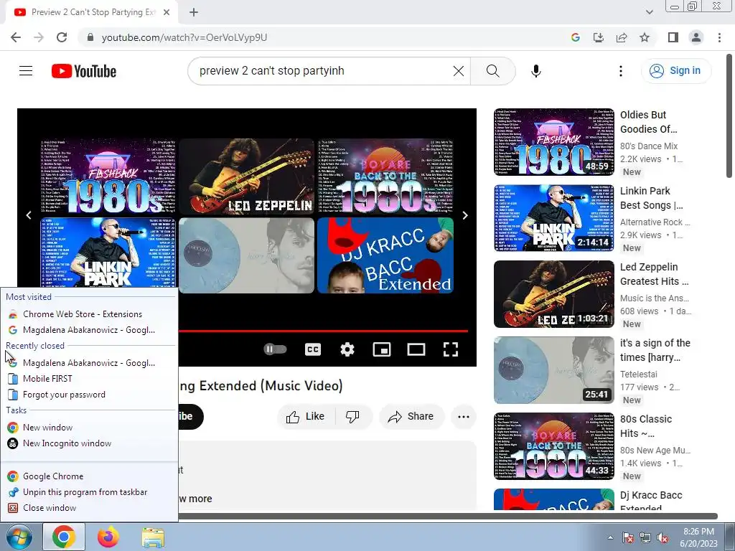Click the DJ Kracc Bacc Extended end-screen card
The height and width of the screenshot is (551, 735).
point(385,255)
